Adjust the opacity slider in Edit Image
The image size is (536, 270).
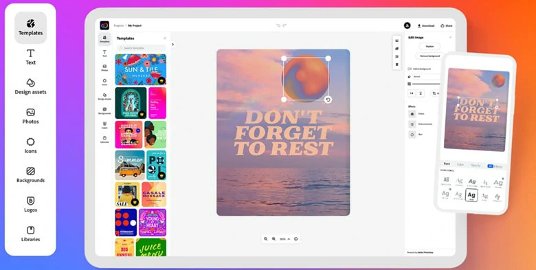(426, 84)
